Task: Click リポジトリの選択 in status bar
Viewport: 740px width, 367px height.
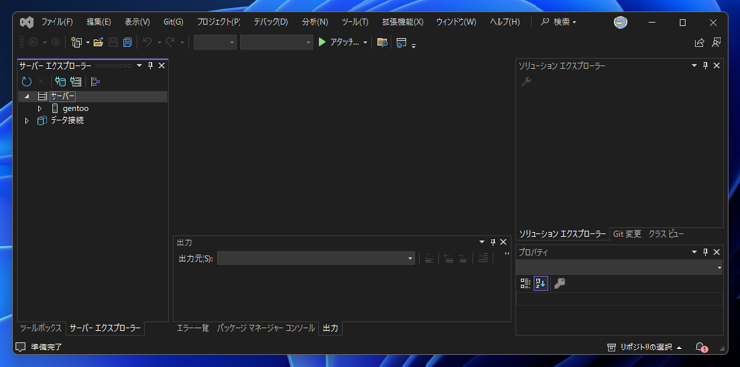Action: coord(645,348)
